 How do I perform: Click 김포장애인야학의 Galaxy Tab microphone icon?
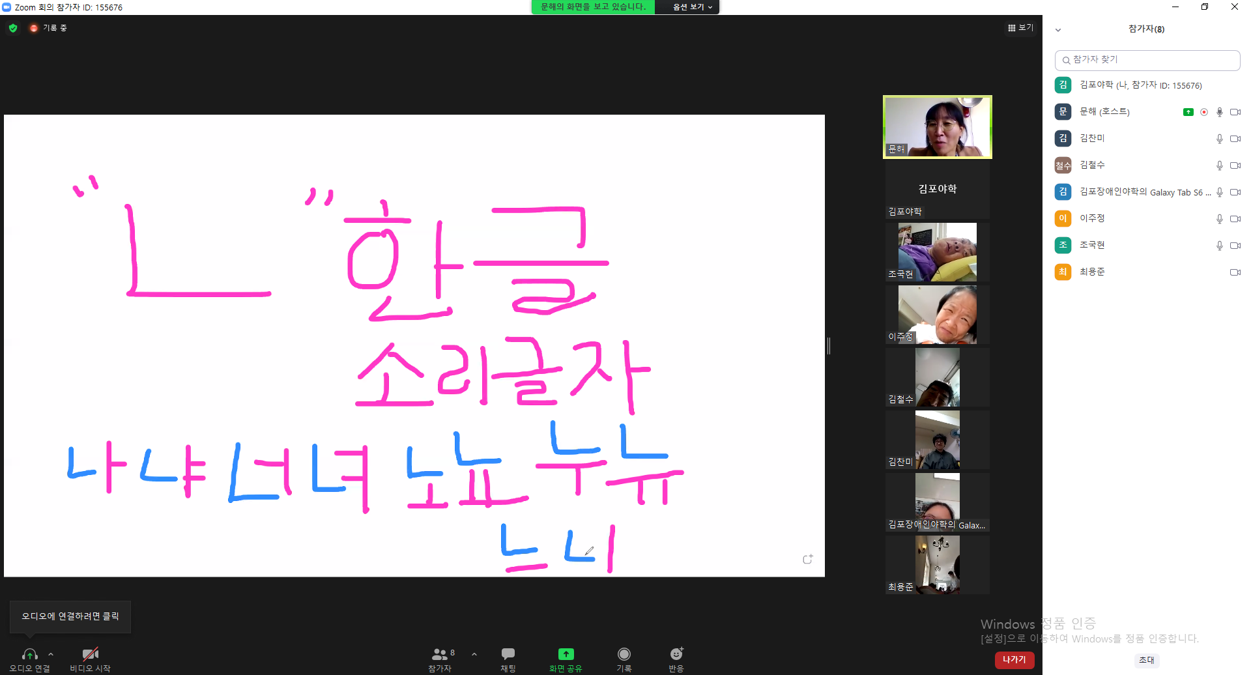coord(1220,192)
